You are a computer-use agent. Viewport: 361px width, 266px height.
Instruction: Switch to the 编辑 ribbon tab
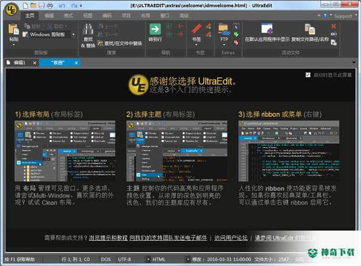pyautogui.click(x=49, y=16)
